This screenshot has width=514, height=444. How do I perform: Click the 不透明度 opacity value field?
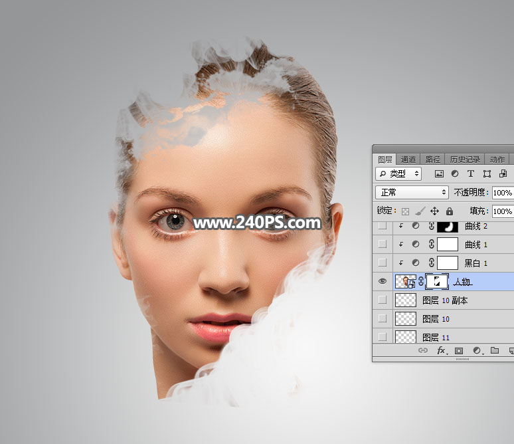[502, 193]
